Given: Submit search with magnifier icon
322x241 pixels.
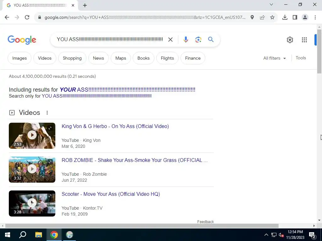Looking at the screenshot, I should 211,39.
